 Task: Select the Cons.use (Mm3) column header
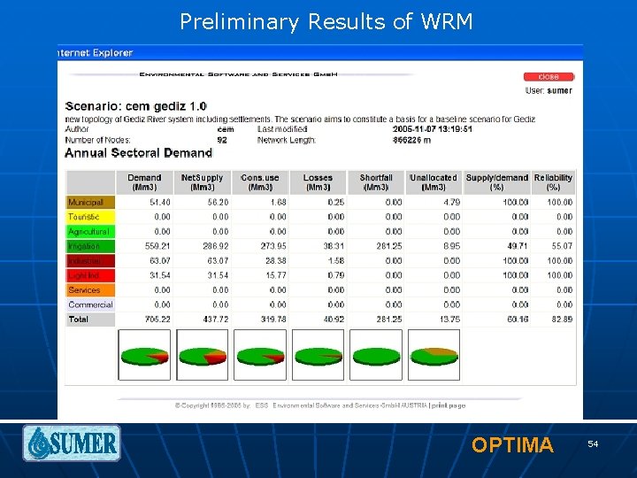[260, 182]
